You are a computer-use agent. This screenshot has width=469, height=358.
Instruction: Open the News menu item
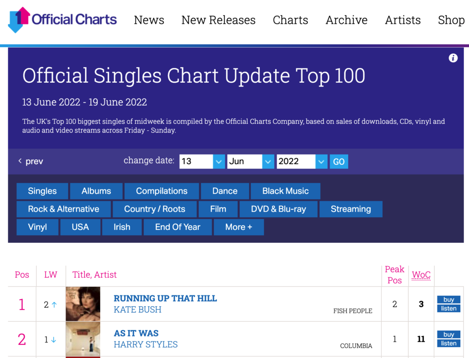[149, 20]
